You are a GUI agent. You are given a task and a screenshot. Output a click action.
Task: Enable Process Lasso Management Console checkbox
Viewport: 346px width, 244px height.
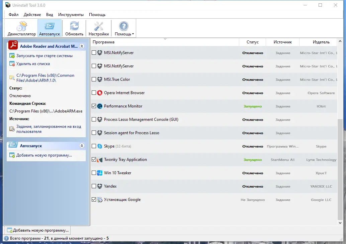click(94, 119)
